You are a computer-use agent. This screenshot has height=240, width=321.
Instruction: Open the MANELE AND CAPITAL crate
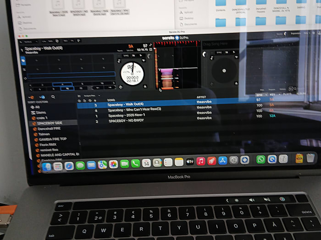(x=58, y=155)
